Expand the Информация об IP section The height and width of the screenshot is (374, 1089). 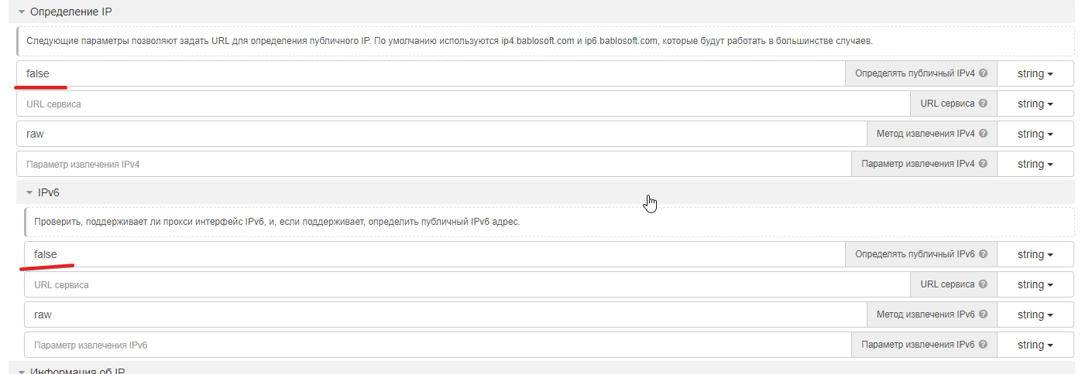coord(22,371)
